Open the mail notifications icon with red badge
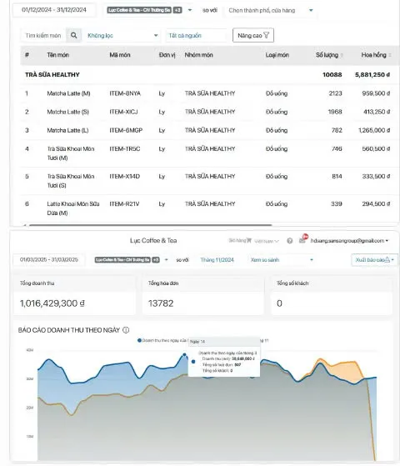400x466 pixels. pos(302,240)
